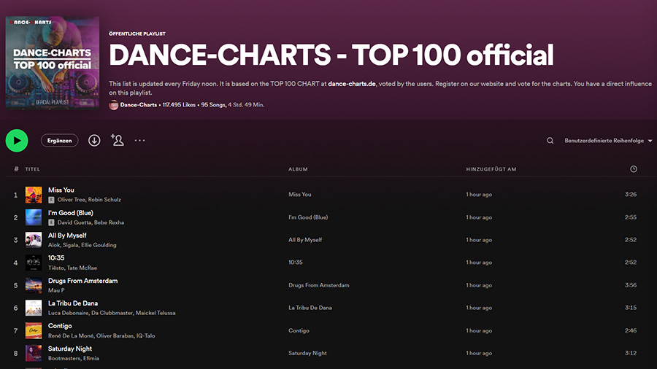This screenshot has width=657, height=369.
Task: Sort tracks by the TITEL column header
Action: (x=33, y=169)
